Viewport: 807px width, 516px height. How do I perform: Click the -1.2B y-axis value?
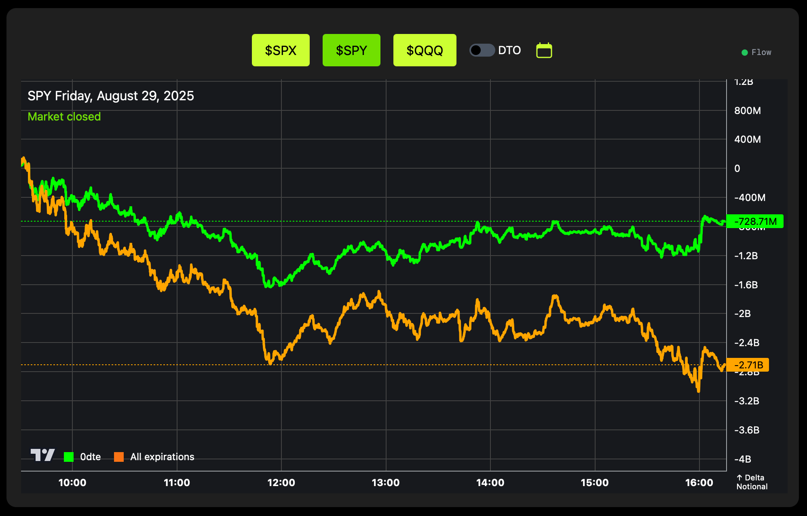[x=746, y=256]
